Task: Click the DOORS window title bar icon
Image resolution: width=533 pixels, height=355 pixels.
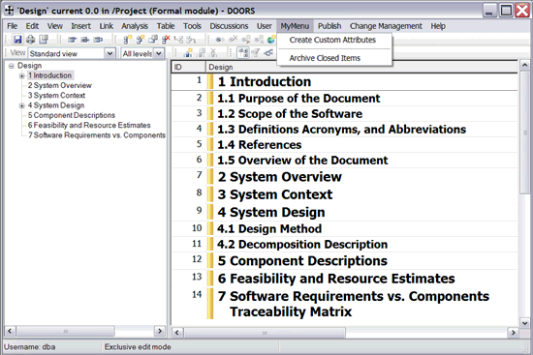Action: tap(9, 11)
